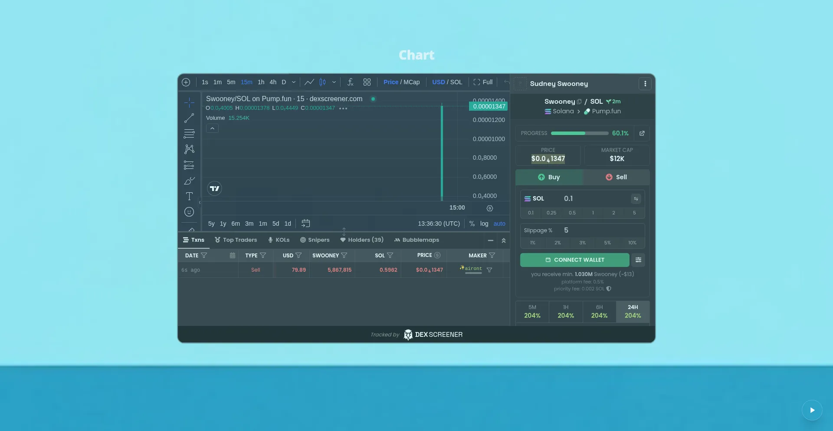
Task: Open the emoji sticker tool
Action: 189,212
